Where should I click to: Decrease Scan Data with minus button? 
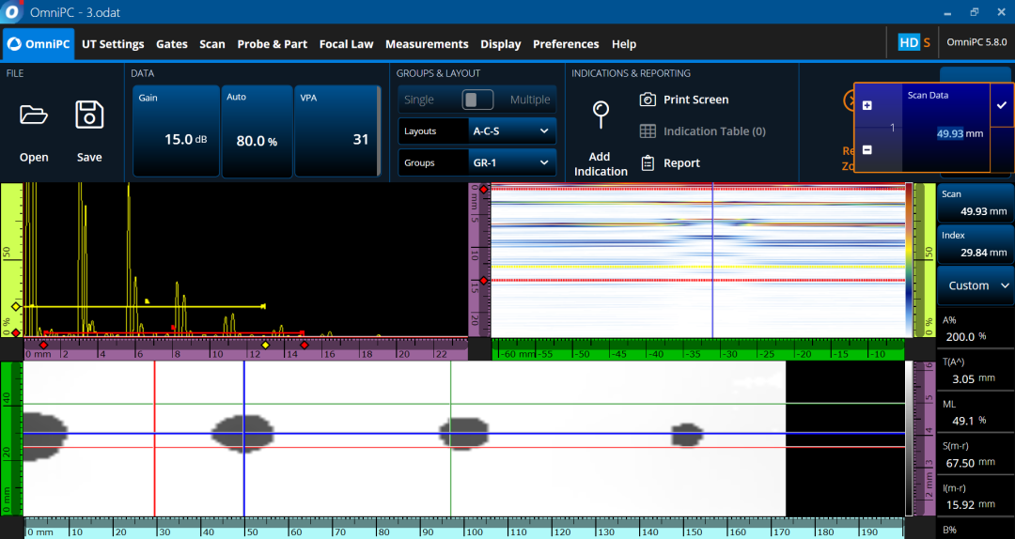(867, 150)
